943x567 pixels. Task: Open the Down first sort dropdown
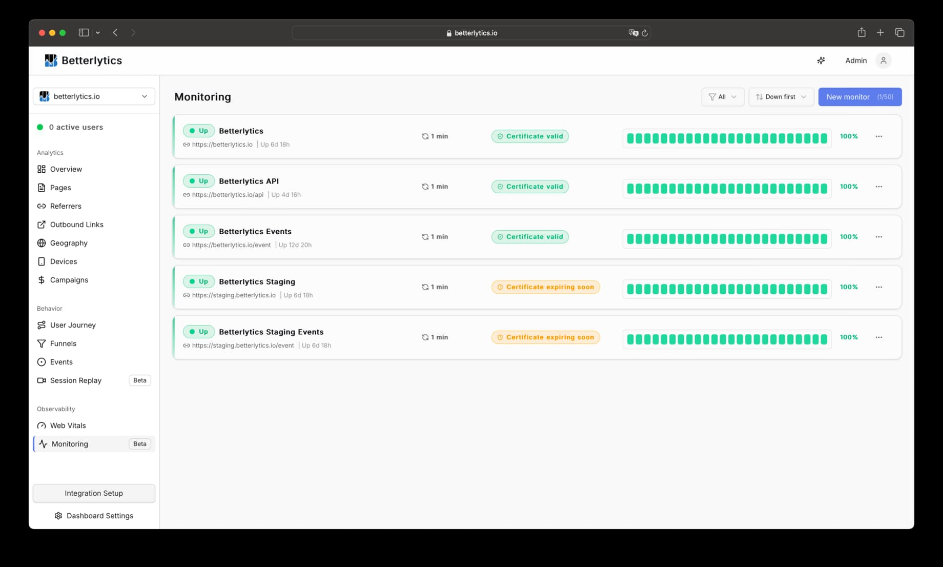pyautogui.click(x=781, y=96)
